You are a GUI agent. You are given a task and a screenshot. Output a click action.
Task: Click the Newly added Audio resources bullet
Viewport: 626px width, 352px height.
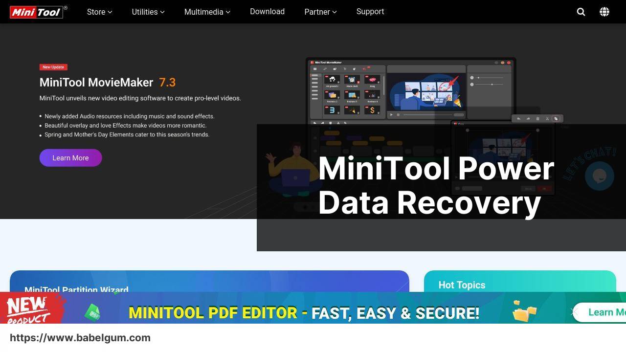pos(130,116)
